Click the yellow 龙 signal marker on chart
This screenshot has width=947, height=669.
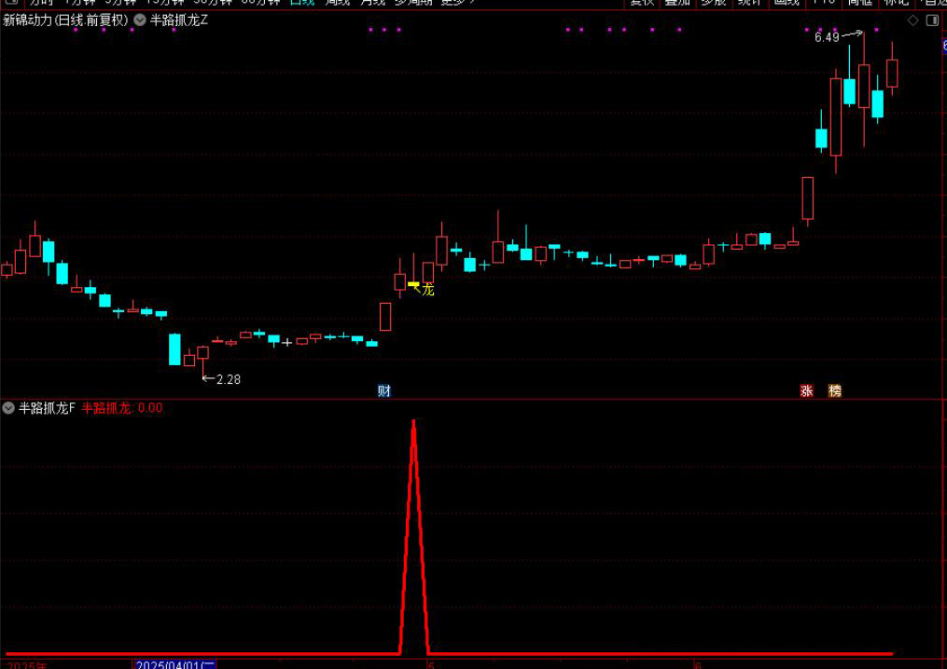(x=427, y=290)
